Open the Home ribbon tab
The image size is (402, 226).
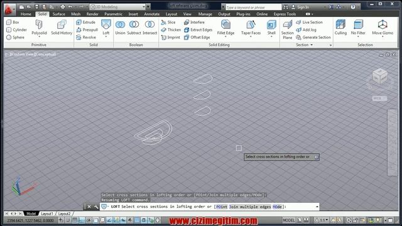pos(26,14)
